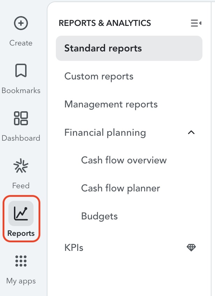Click the REPORTS & ANALYTICS panel heading
The height and width of the screenshot is (296, 215).
click(105, 23)
